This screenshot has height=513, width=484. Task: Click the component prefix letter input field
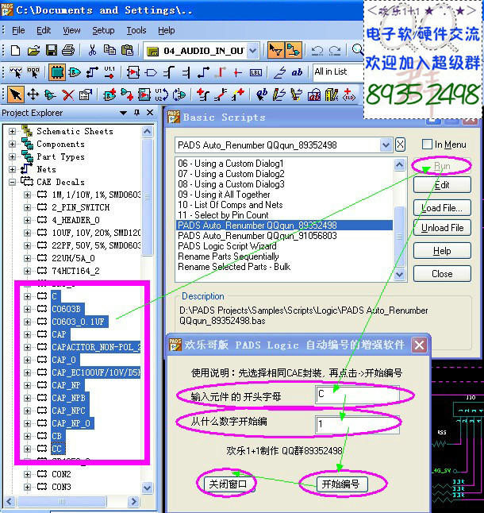pos(357,395)
